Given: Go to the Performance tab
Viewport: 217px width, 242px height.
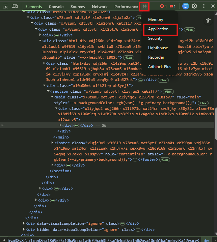Looking at the screenshot, I should (x=126, y=7).
